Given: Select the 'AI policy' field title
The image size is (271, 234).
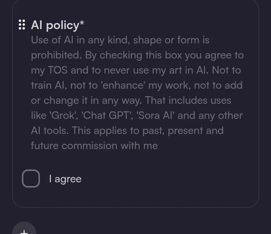Looking at the screenshot, I should 55,25.
